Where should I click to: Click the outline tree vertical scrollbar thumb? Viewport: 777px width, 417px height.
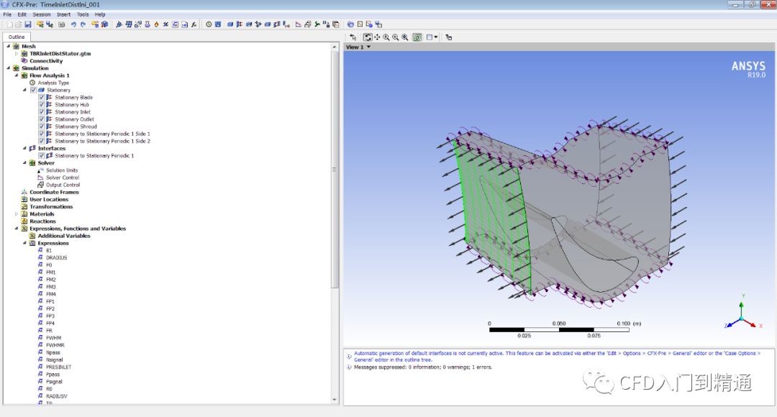pyautogui.click(x=335, y=170)
